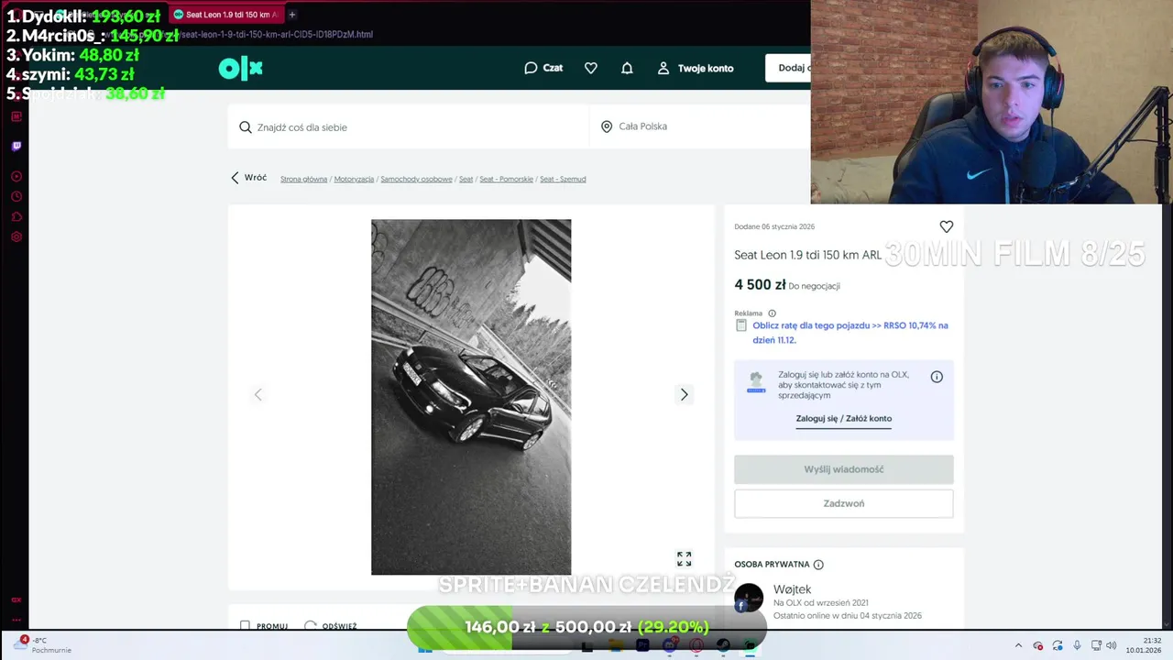
Task: Open Twitch in the browser sidebar
Action: 16,146
